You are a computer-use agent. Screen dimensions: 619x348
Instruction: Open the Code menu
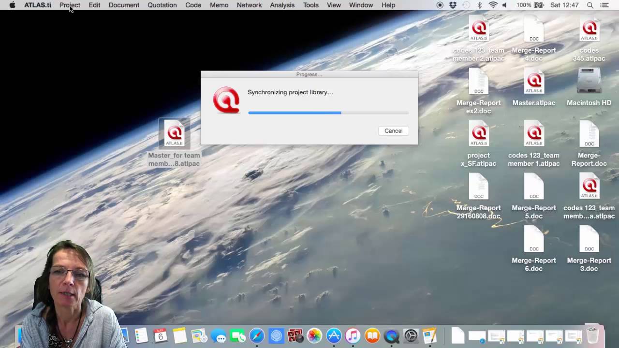tap(193, 5)
